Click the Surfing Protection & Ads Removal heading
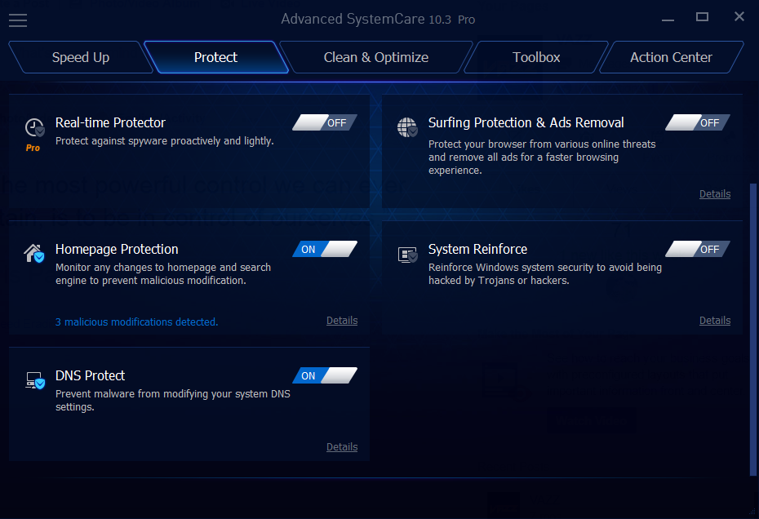This screenshot has width=759, height=519. 526,122
